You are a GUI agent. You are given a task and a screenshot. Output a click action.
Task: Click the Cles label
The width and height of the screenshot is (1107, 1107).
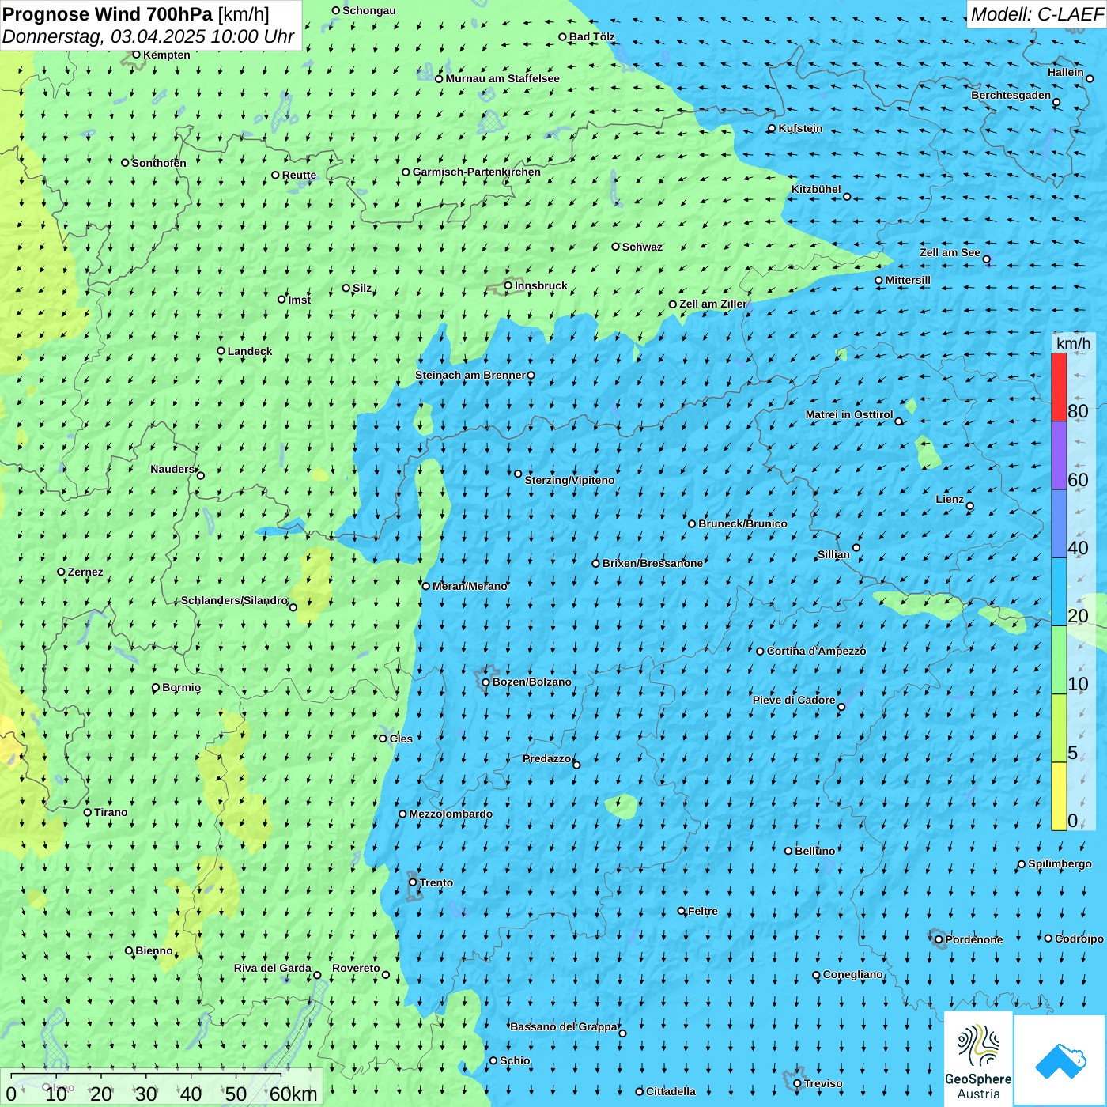[x=401, y=739]
